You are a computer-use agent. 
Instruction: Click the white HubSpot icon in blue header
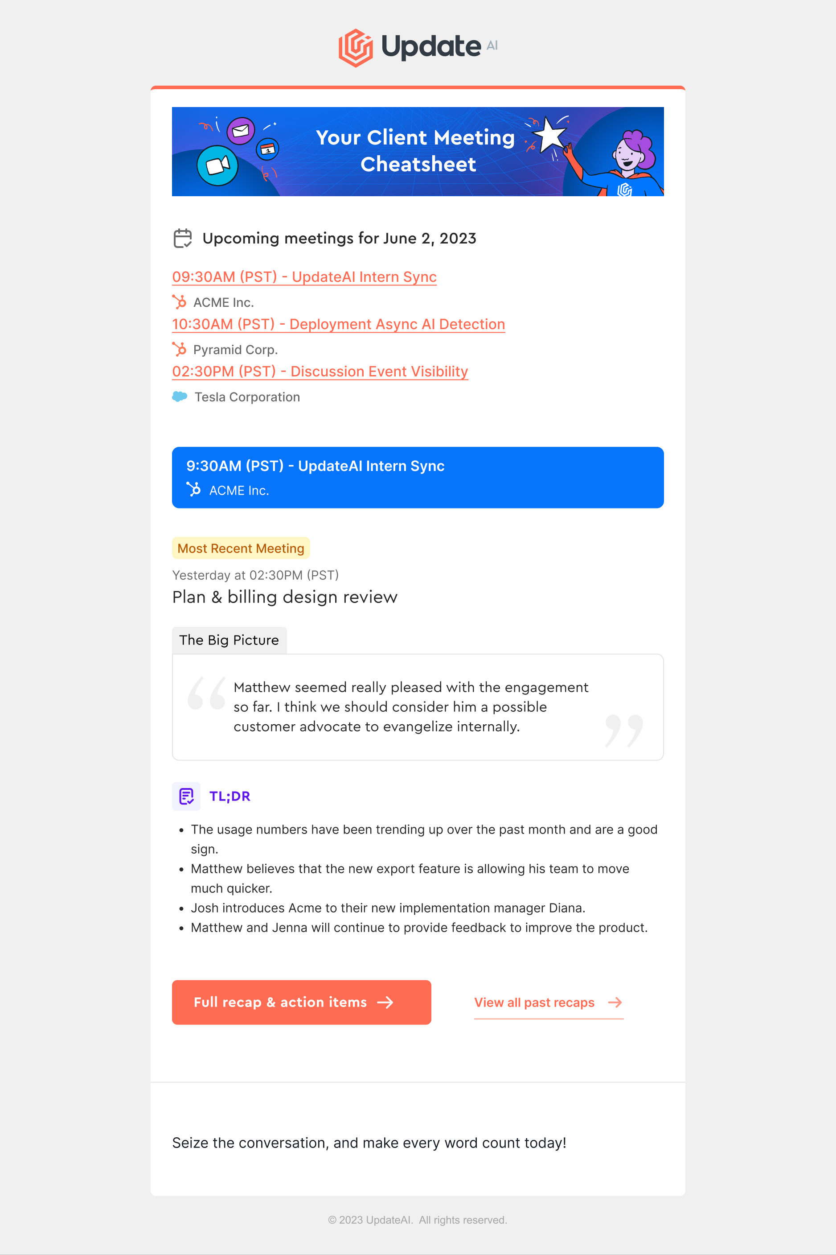coord(193,489)
